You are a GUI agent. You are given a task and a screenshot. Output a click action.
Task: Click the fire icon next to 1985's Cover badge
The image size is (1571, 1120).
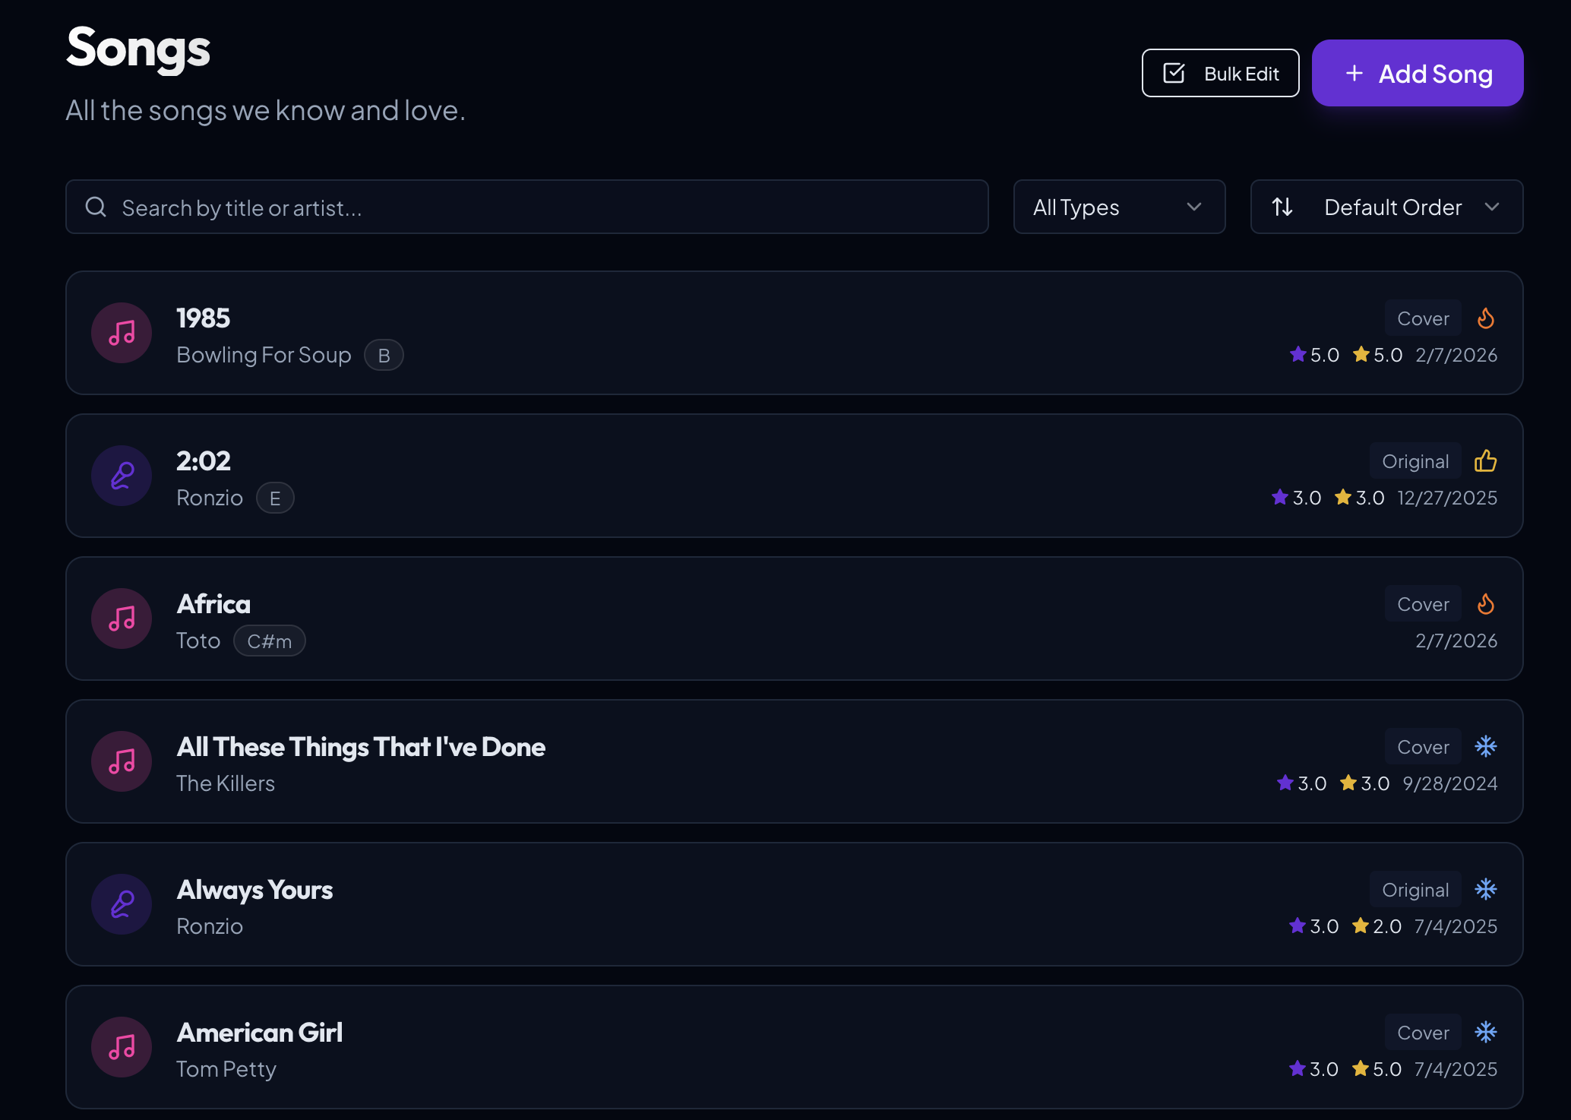click(x=1486, y=318)
